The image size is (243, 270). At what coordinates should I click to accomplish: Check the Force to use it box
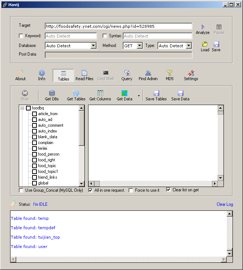coord(131,190)
